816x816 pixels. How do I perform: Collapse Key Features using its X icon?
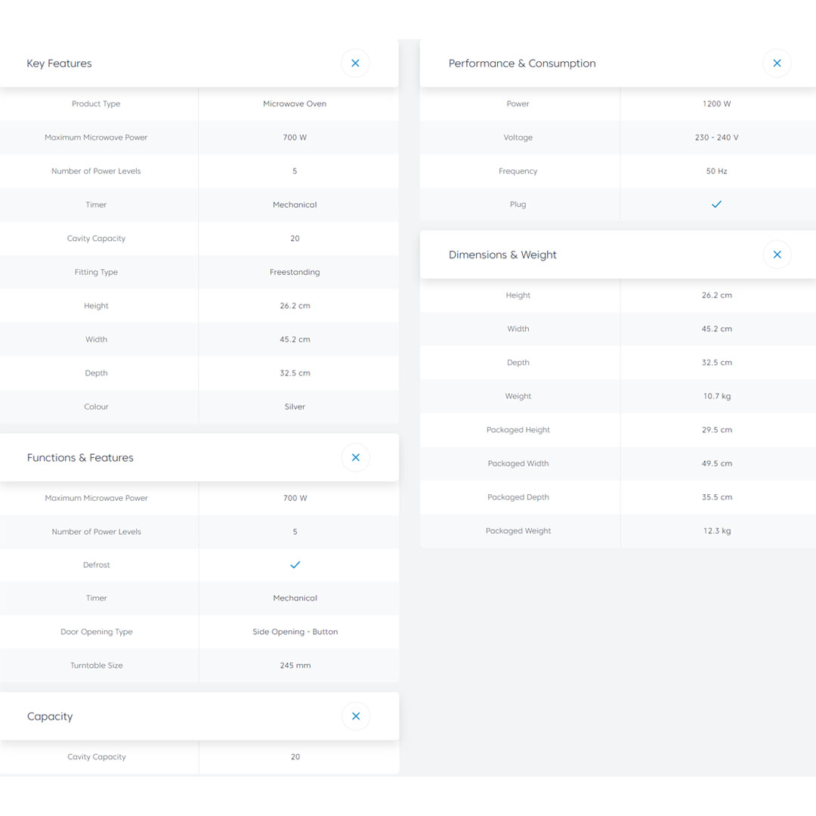pos(355,63)
